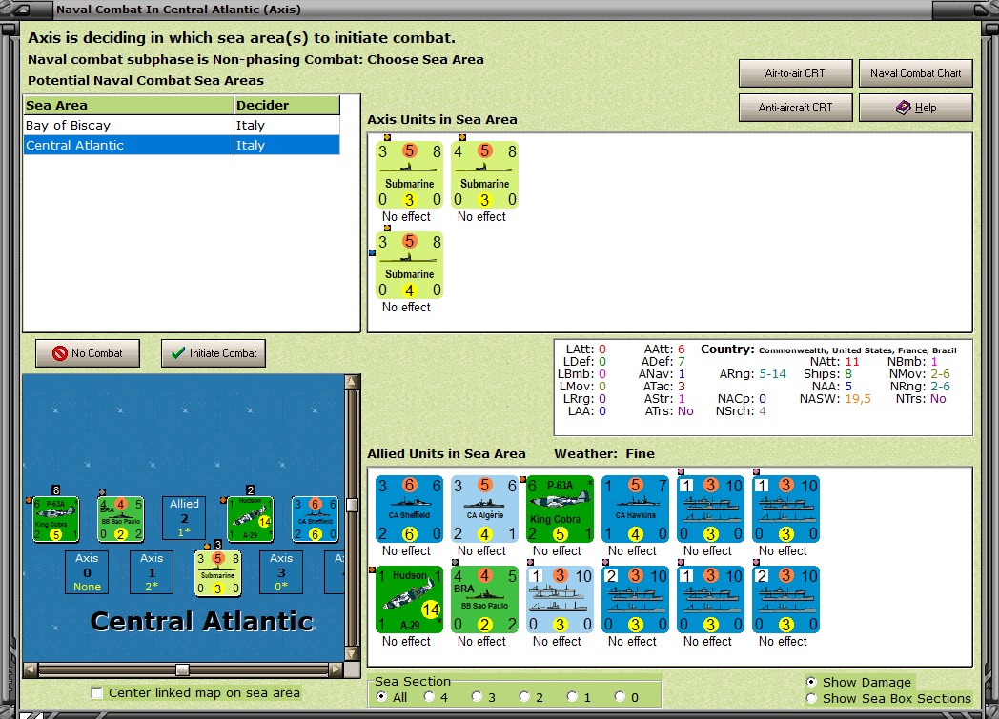
Task: Click the No Combat button
Action: [88, 353]
